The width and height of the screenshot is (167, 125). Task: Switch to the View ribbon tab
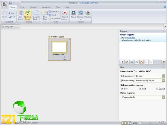(x=58, y=7)
